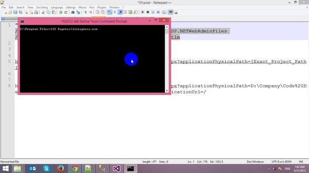Click command prompt scrollbar down arrow
The height and width of the screenshot is (173, 309).
[x=167, y=91]
